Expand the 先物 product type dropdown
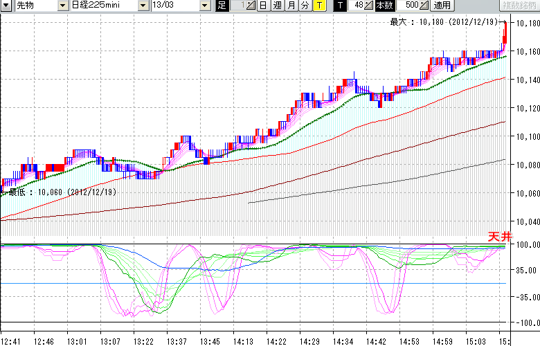This screenshot has width=540, height=346. [63, 6]
